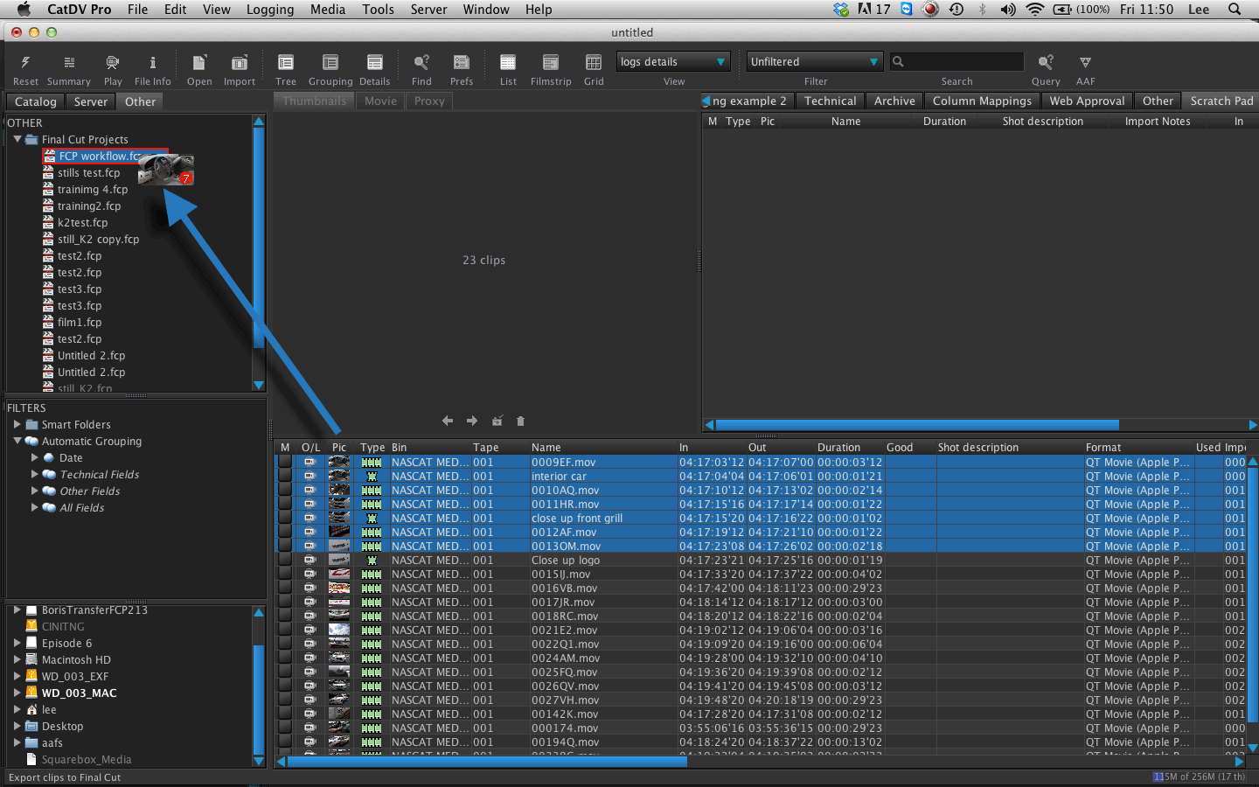The height and width of the screenshot is (787, 1259).
Task: Open the Unfiltered filter dropdown
Action: (814, 62)
